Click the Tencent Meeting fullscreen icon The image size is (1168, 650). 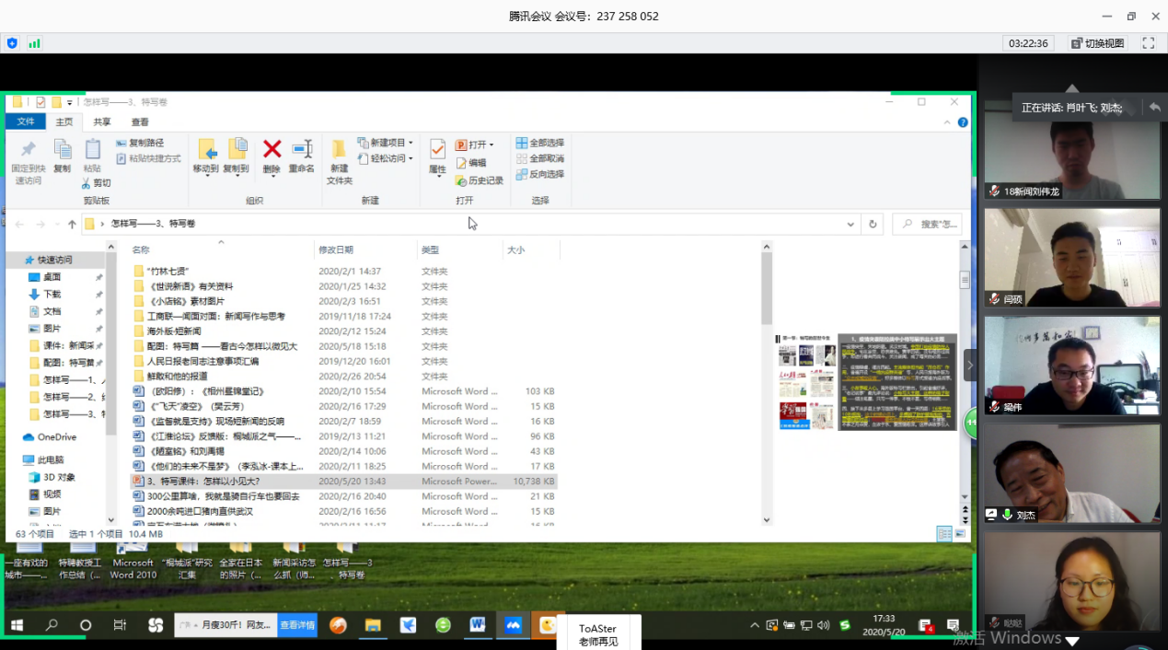1148,43
